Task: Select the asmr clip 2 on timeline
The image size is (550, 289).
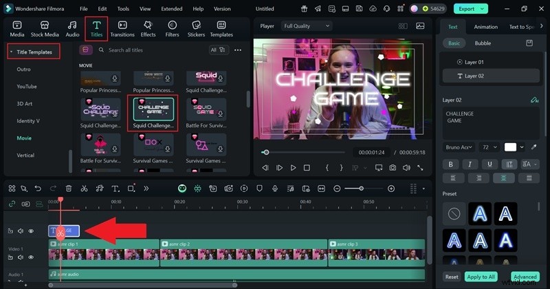Action: pos(244,253)
